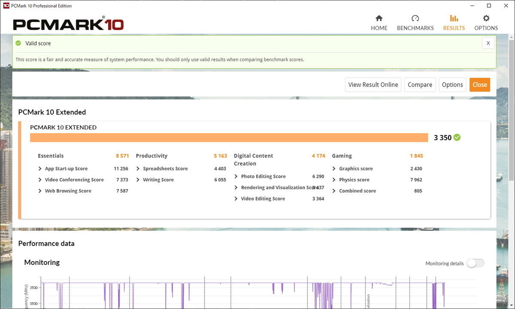The image size is (515, 309).
Task: Select the Gaming score 1 845
Action: coord(416,156)
